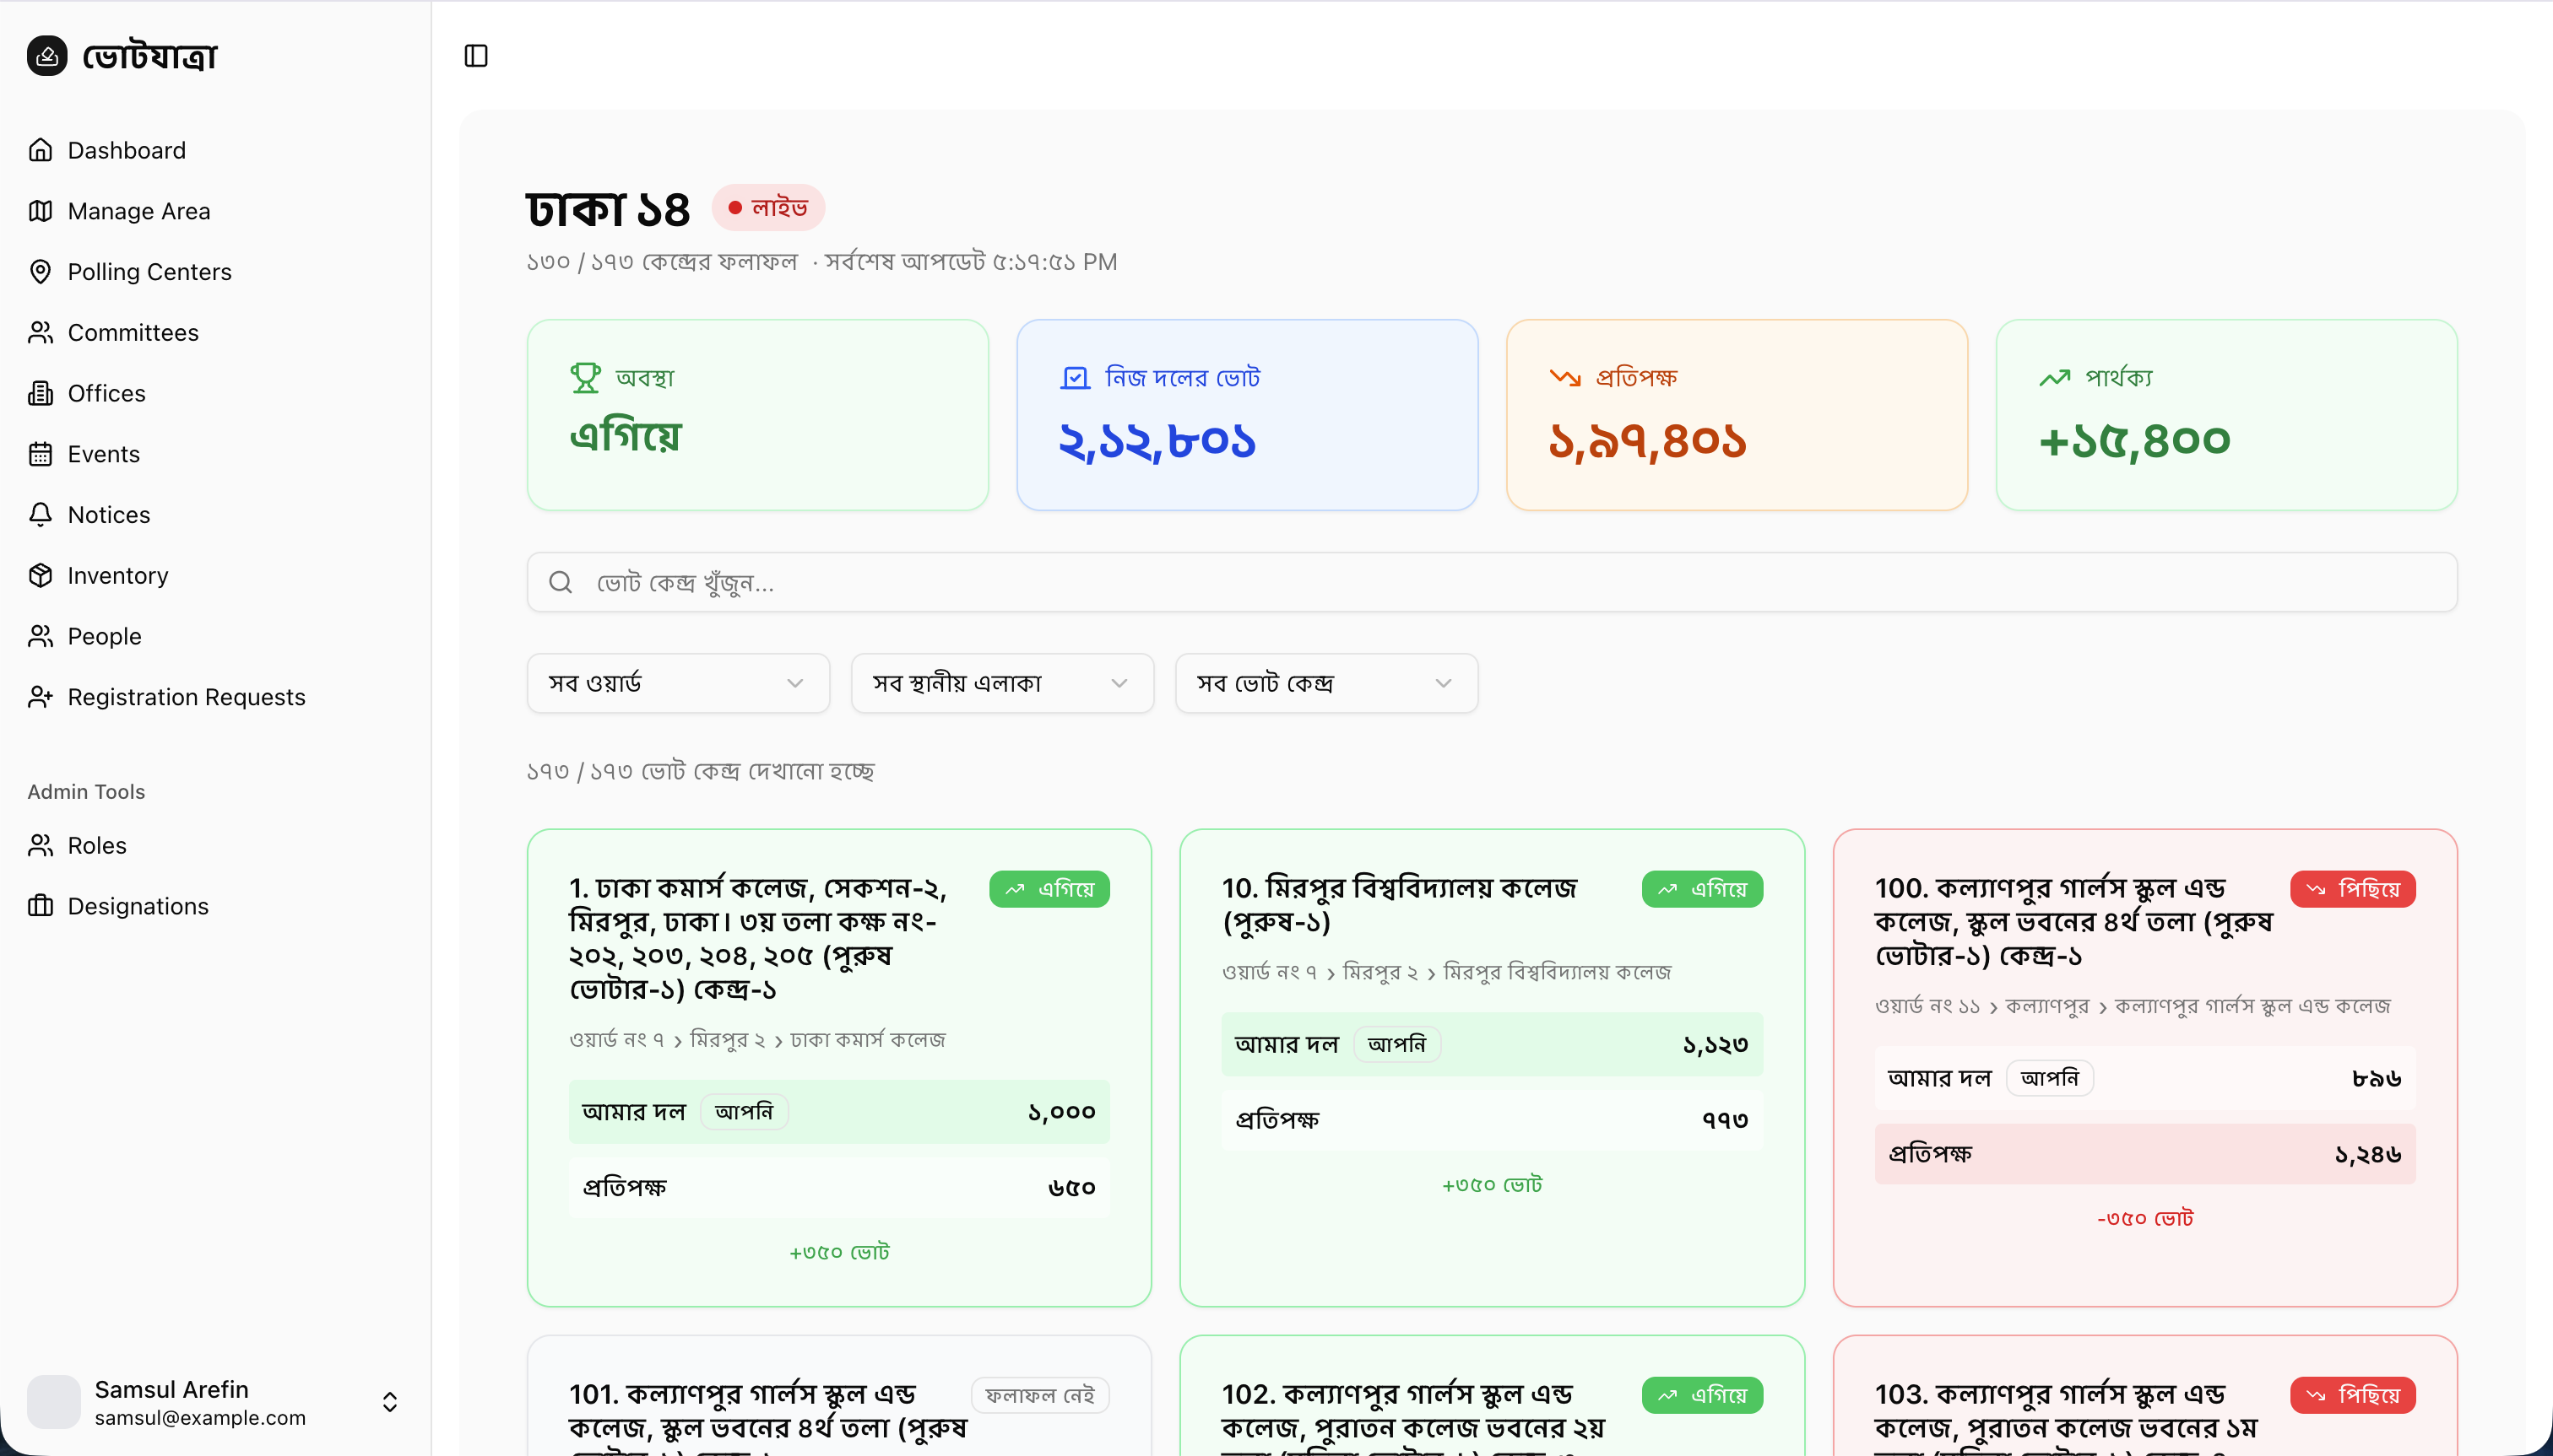Click Roles under Admin Tools
Viewport: 2553px width, 1456px height.
tap(97, 845)
